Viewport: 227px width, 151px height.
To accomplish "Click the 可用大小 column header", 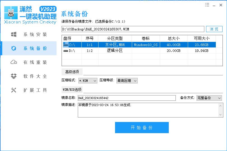I will (x=202, y=38).
